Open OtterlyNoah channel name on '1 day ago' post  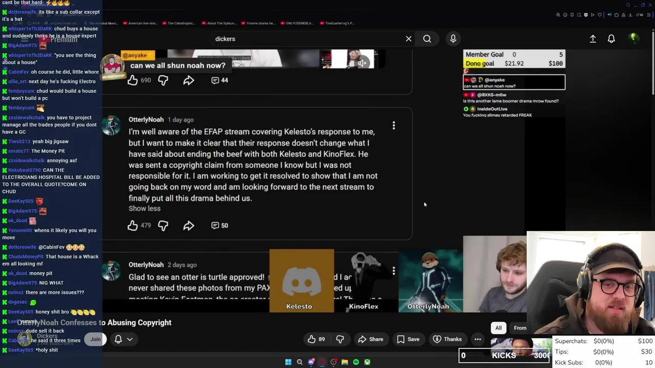click(x=146, y=120)
